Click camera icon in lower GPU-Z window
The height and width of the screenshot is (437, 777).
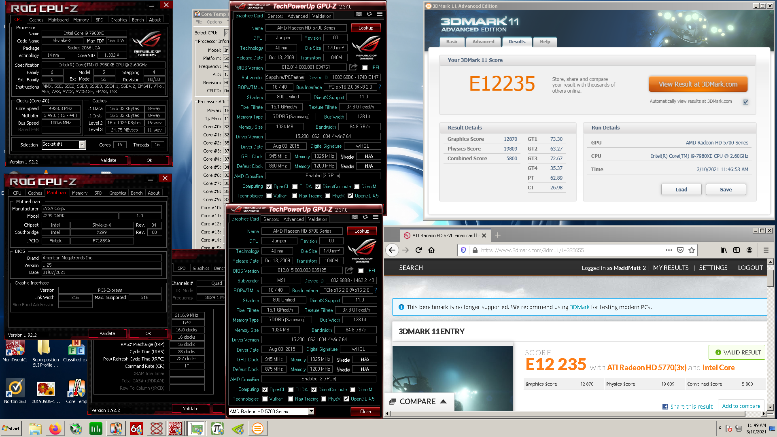coord(355,217)
